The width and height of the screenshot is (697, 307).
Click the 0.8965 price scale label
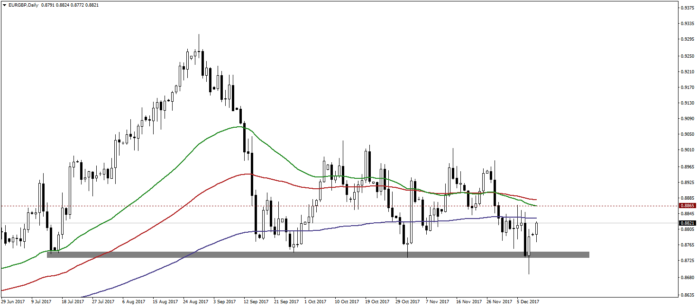[688, 167]
